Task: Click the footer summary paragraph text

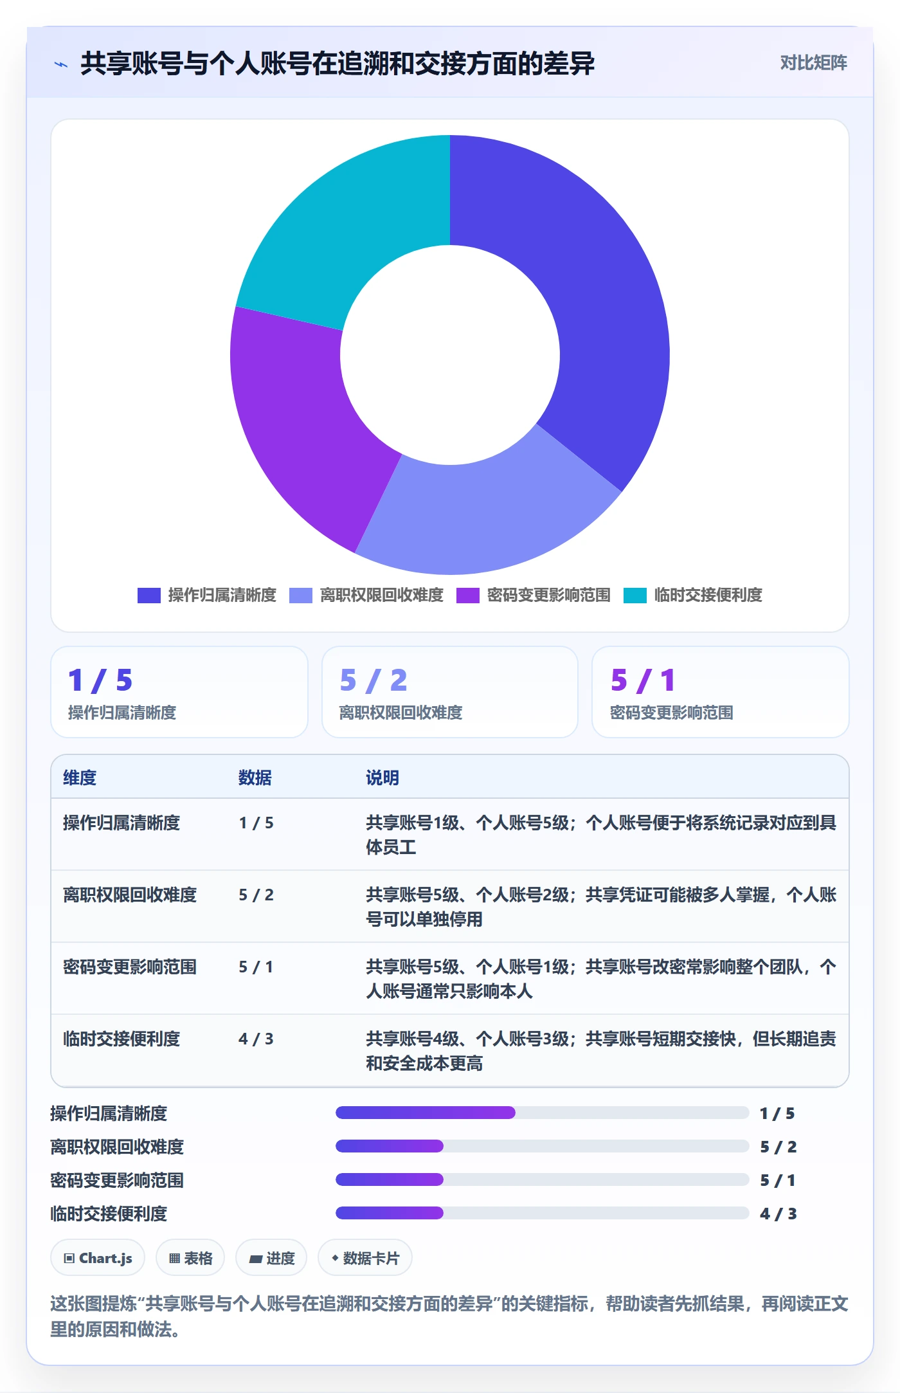Action: [x=449, y=1316]
